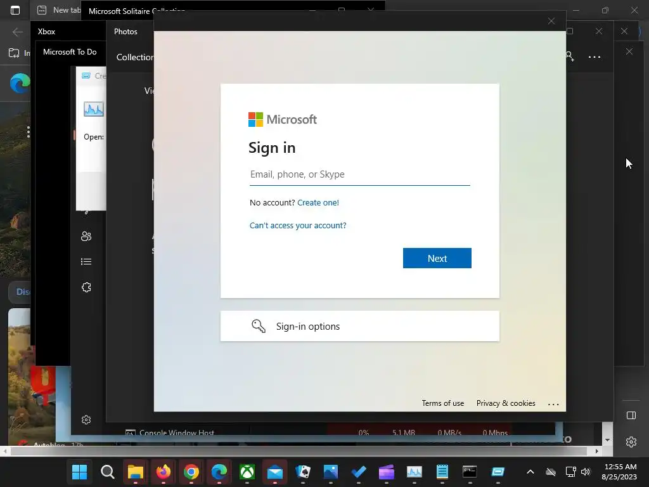649x487 pixels.
Task: Close the Microsoft sign-in dialog
Action: pos(551,21)
